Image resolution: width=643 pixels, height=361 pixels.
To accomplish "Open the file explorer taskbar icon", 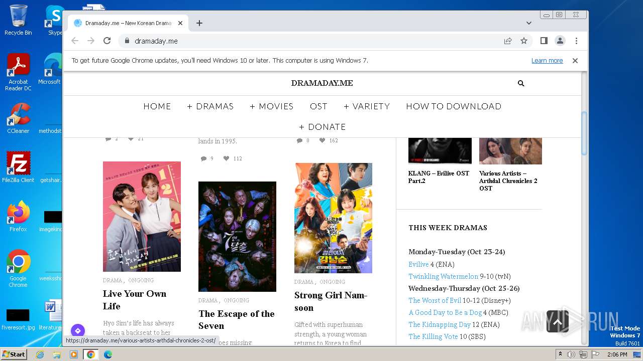I will click(57, 354).
